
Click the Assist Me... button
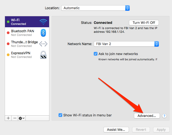[x=116, y=130]
